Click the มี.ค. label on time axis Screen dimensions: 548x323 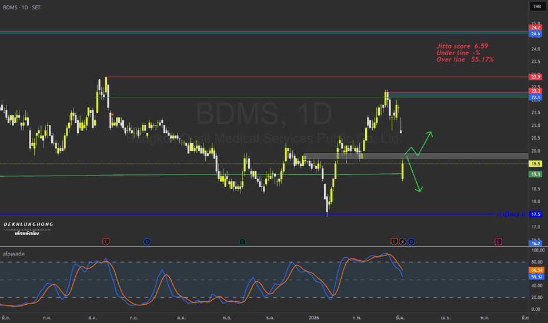[x=400, y=317]
